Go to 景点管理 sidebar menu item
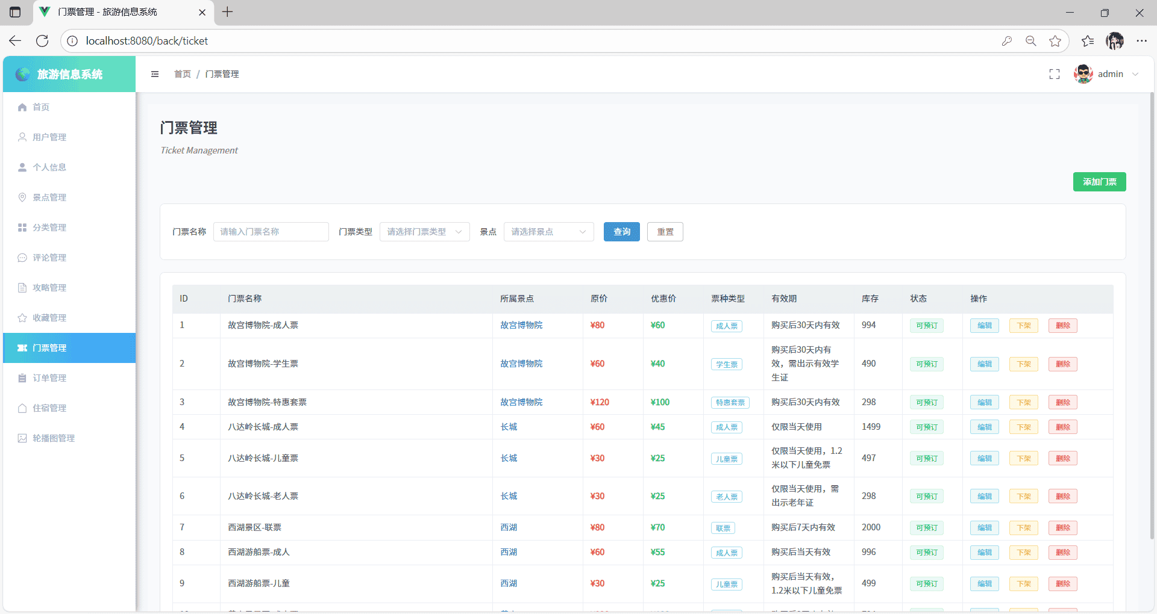This screenshot has height=614, width=1157. pos(49,197)
